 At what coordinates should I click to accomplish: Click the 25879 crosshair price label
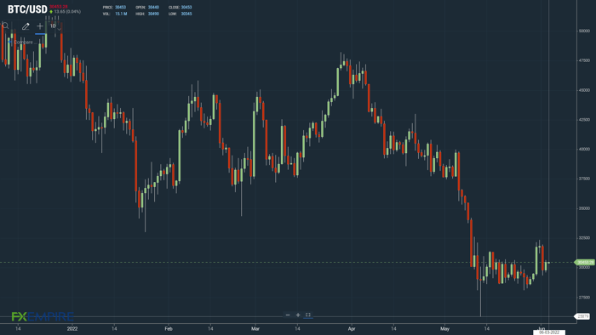pos(582,316)
